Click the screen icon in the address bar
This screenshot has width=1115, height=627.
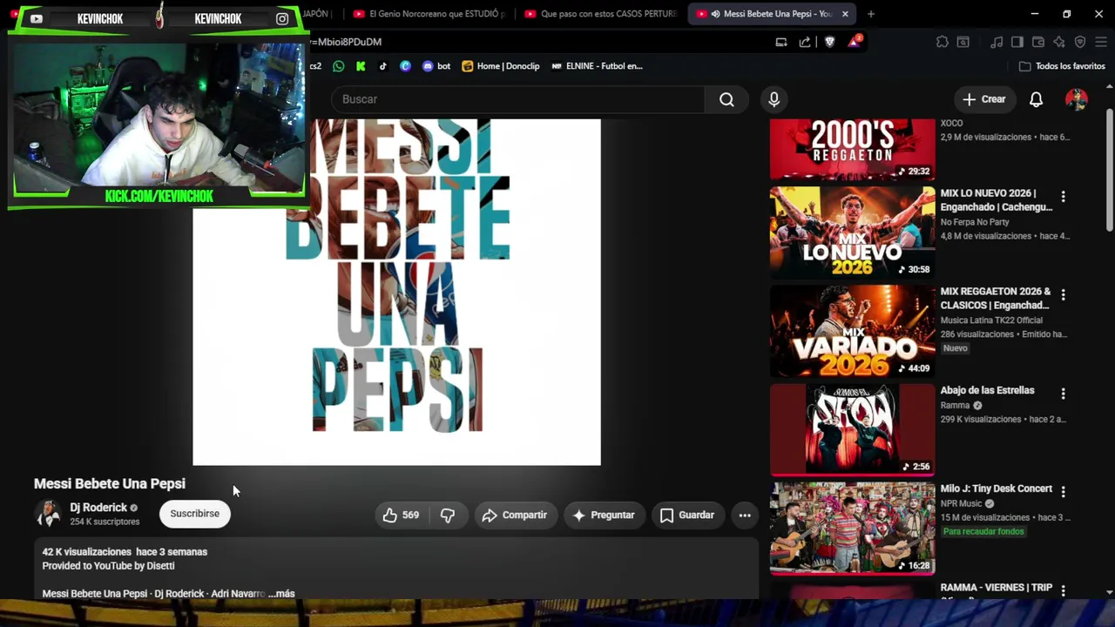pyautogui.click(x=781, y=42)
